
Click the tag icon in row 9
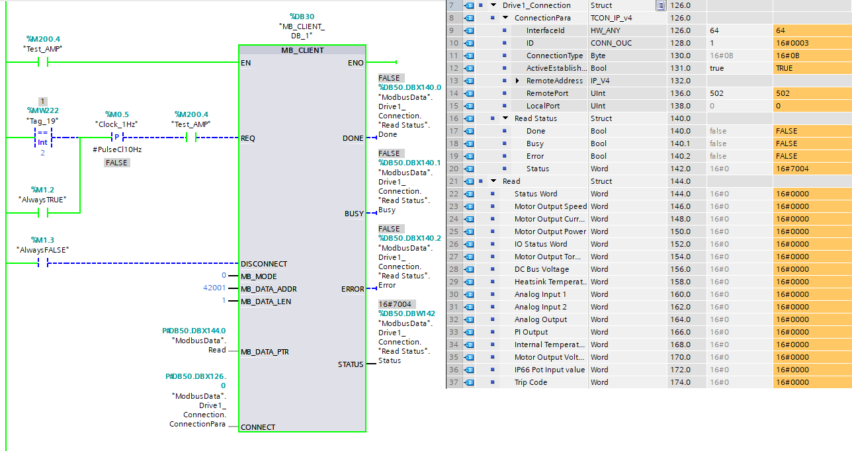pos(469,31)
